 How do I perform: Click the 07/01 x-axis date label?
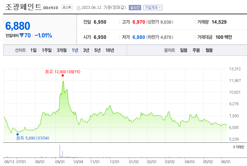click(x=21, y=162)
